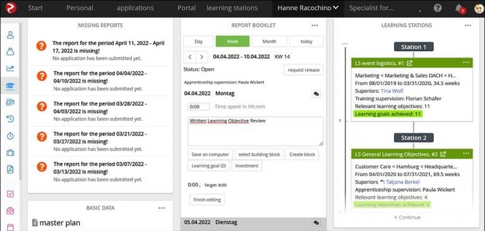This screenshot has width=485, height=231.
Task: Go to next week in report booklet
Action: (201, 57)
